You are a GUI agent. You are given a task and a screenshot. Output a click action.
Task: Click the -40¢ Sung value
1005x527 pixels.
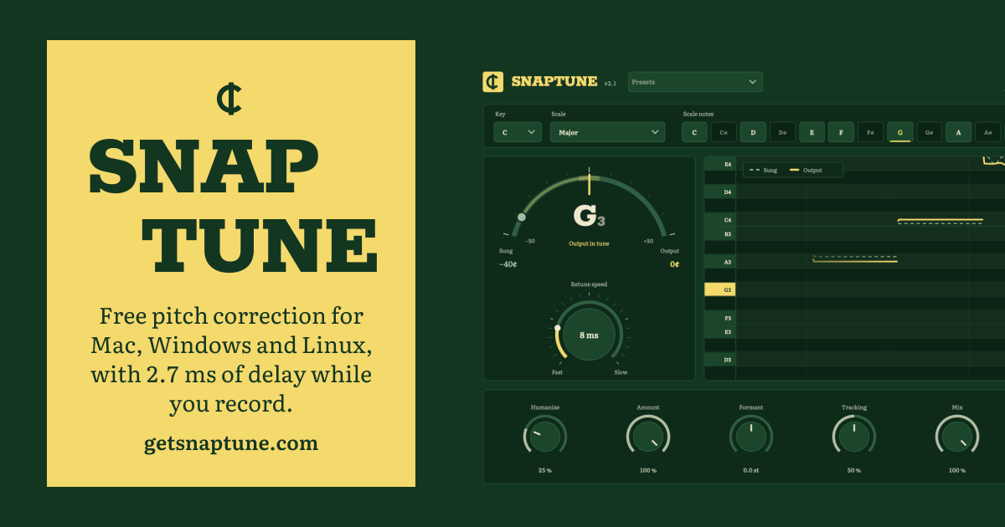508,264
